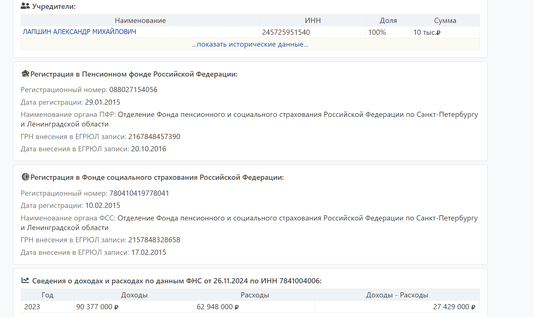Click the Сумма column header
The width and height of the screenshot is (534, 317).
445,20
